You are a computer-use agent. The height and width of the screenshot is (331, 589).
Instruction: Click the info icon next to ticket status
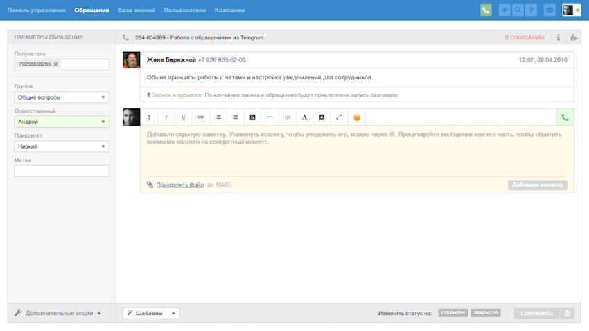tap(559, 37)
